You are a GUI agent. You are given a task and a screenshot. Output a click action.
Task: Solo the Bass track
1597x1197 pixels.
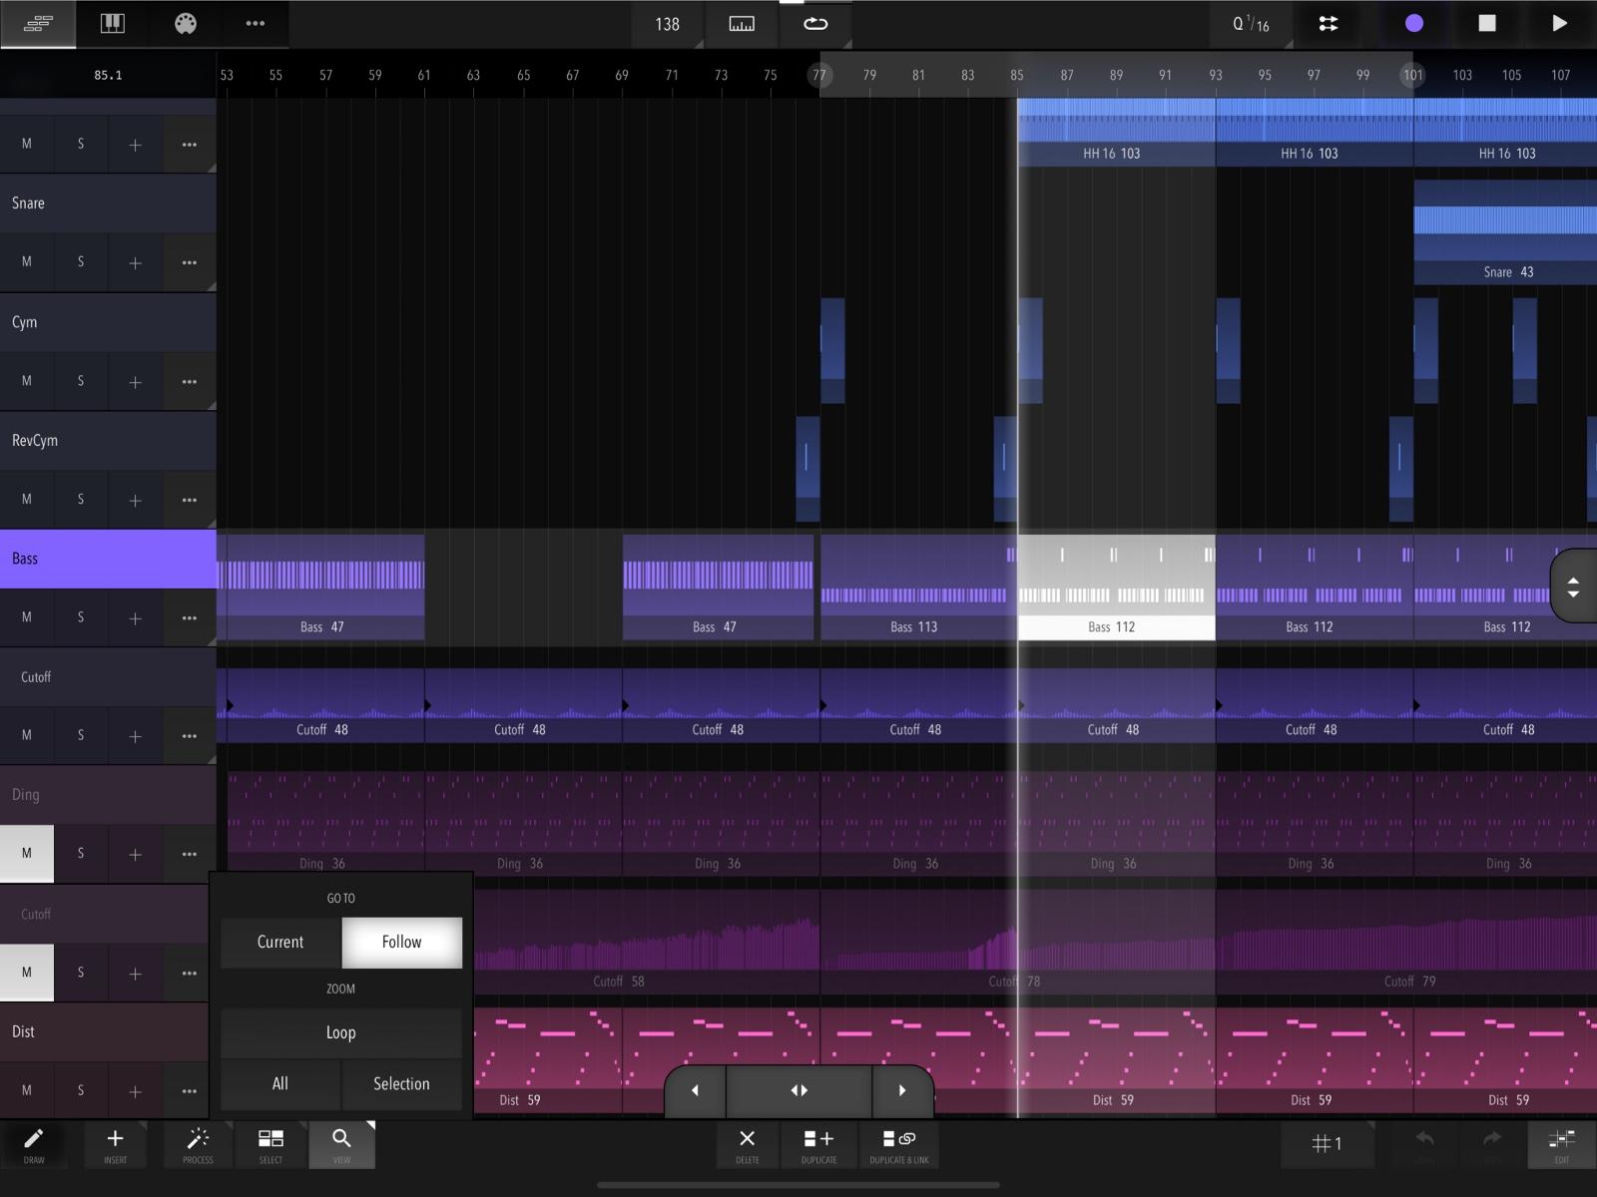click(x=81, y=617)
